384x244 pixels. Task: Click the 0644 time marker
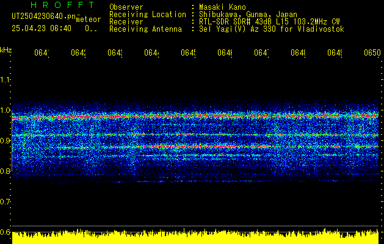click(151, 52)
